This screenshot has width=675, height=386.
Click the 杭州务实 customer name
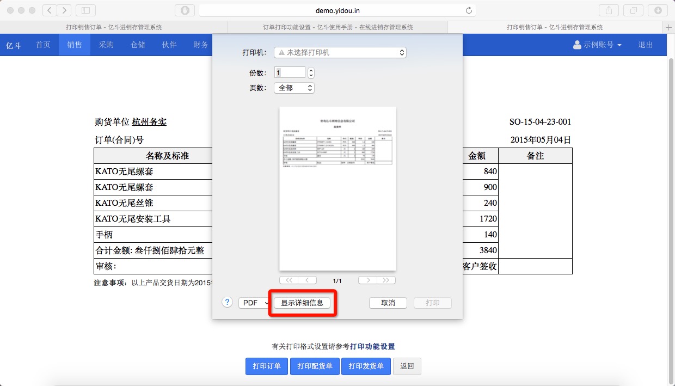[x=149, y=122]
